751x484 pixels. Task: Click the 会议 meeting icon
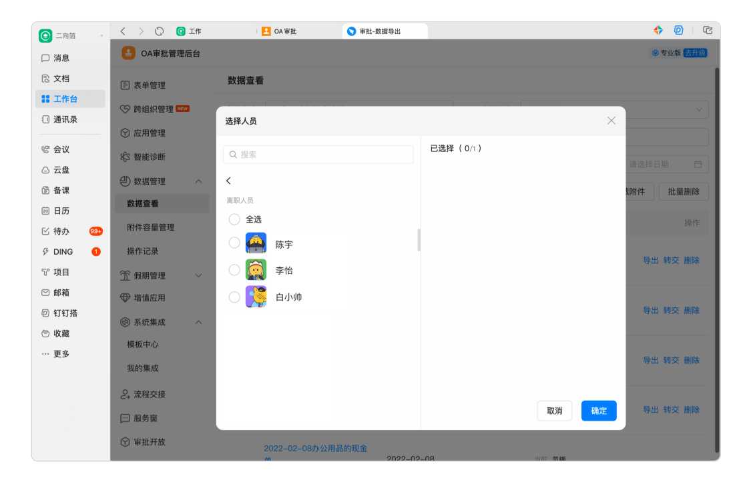tap(45, 150)
